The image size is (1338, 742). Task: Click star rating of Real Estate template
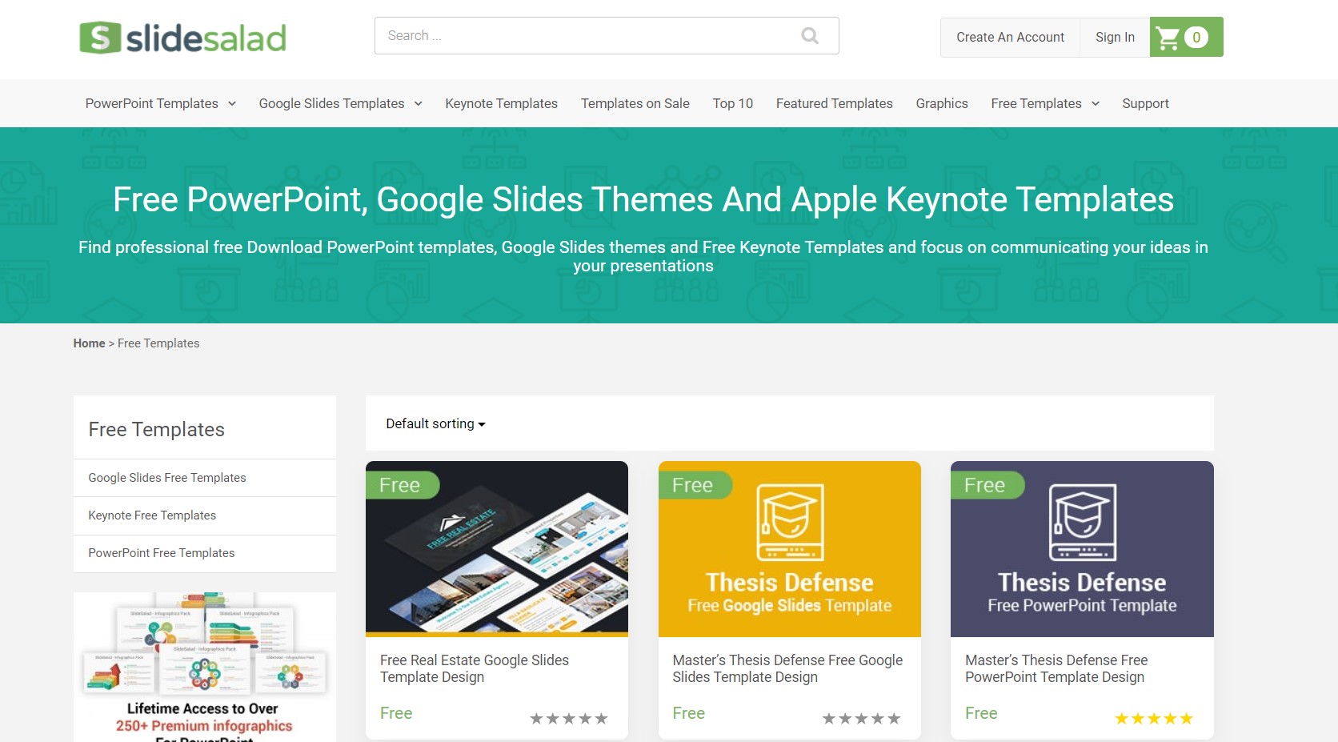(x=569, y=719)
